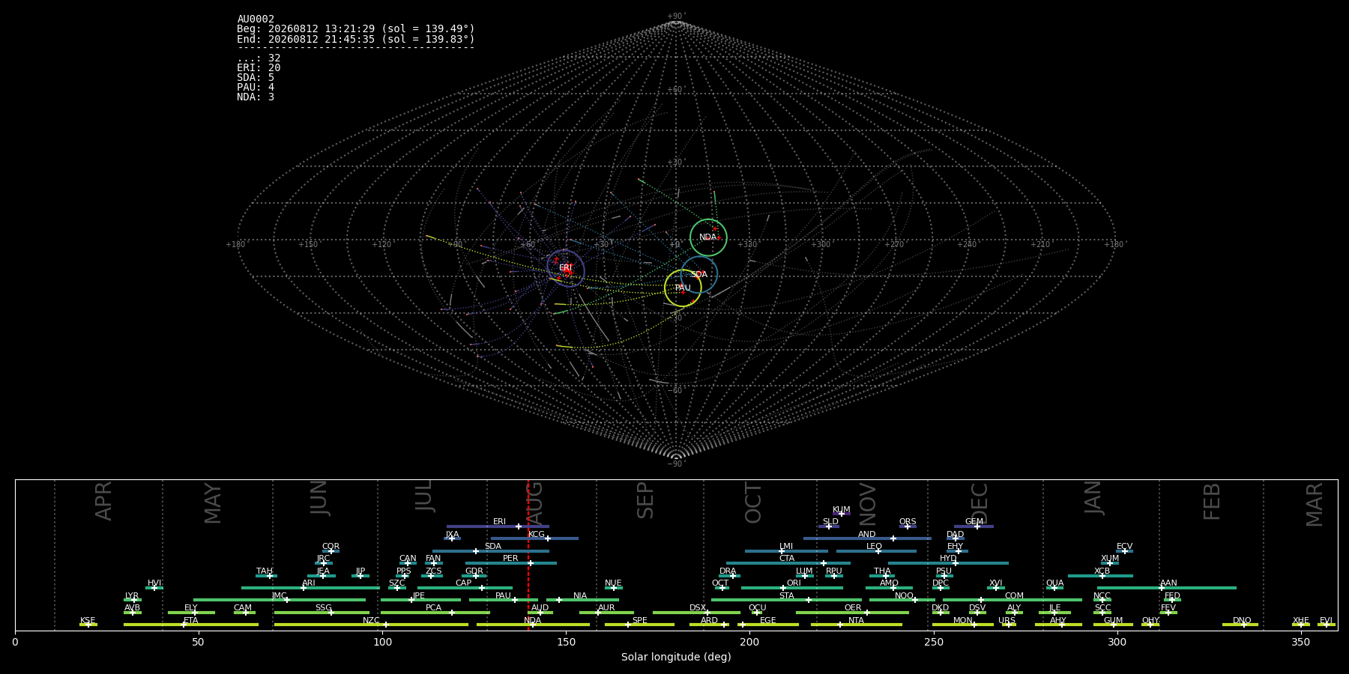This screenshot has width=1349, height=674.
Task: Click the COM shower bar in timeline
Action: coord(1012,600)
